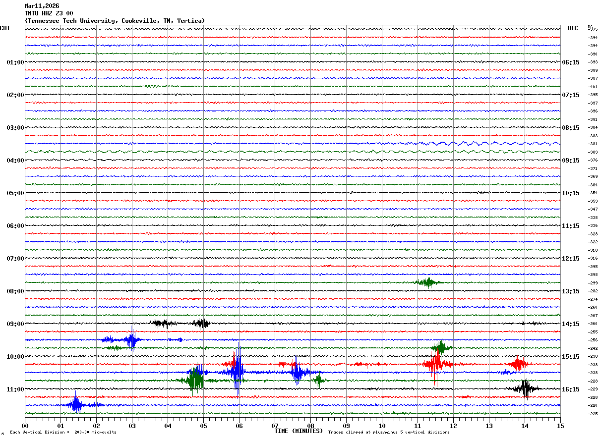The image size is (600, 439).
Task: Click the 16:15 UTC time label
Action: (571, 389)
